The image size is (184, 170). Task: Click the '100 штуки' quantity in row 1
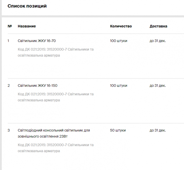click(x=118, y=41)
